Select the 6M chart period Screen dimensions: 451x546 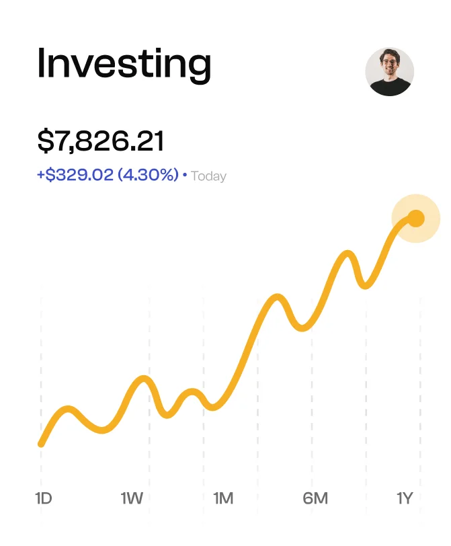(315, 498)
